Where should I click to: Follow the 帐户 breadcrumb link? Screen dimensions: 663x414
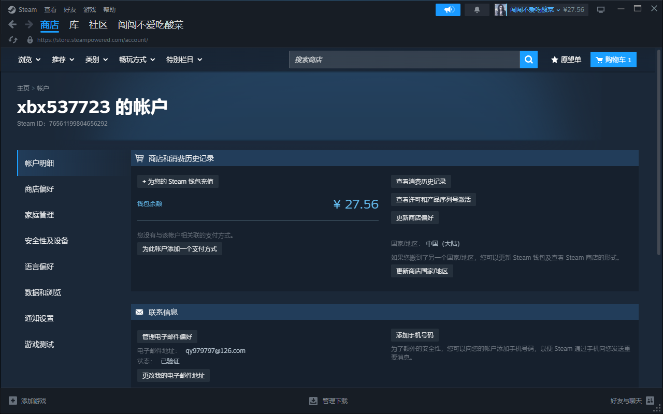[x=43, y=88]
